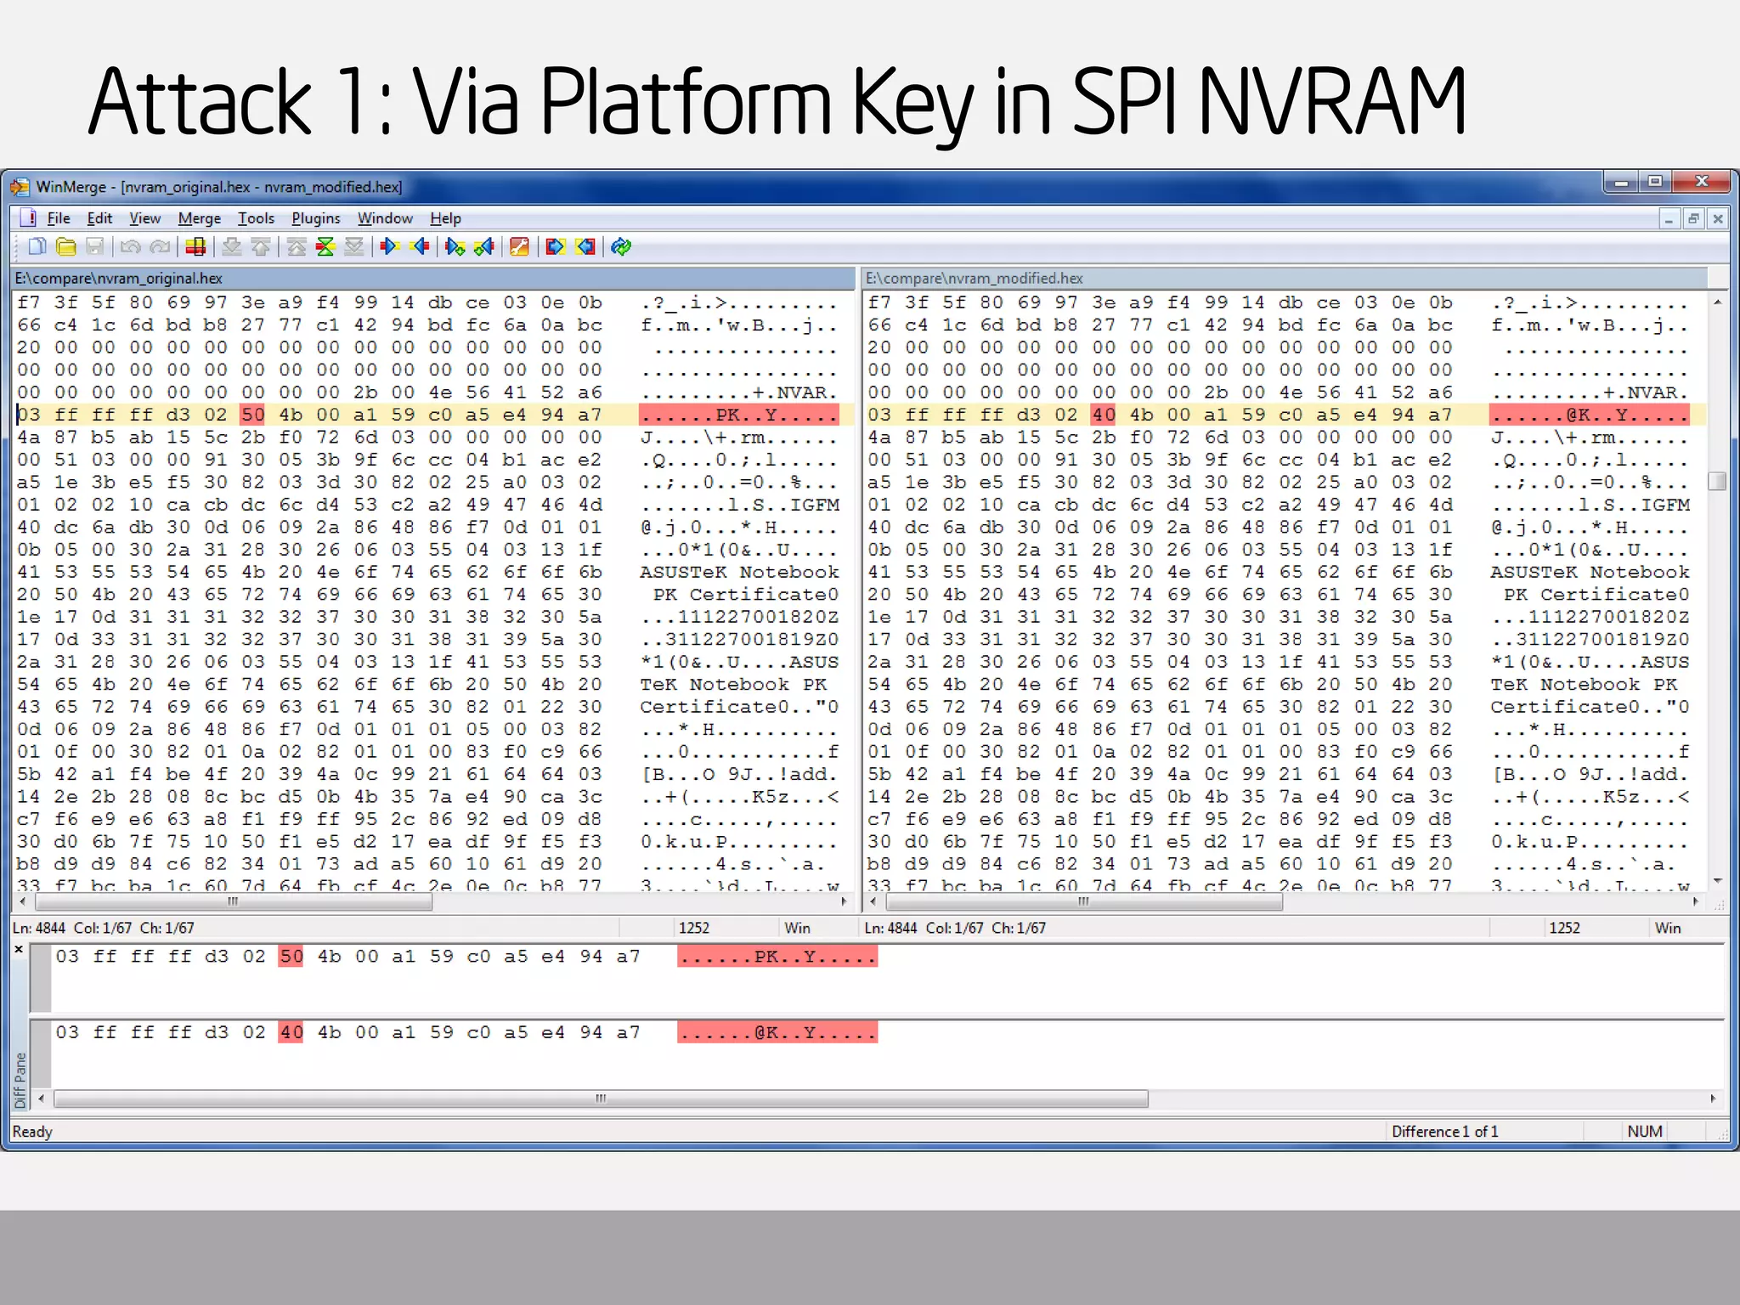Click byte 50 in top Diff Pane row
Viewport: 1740px width, 1305px height.
click(x=291, y=957)
